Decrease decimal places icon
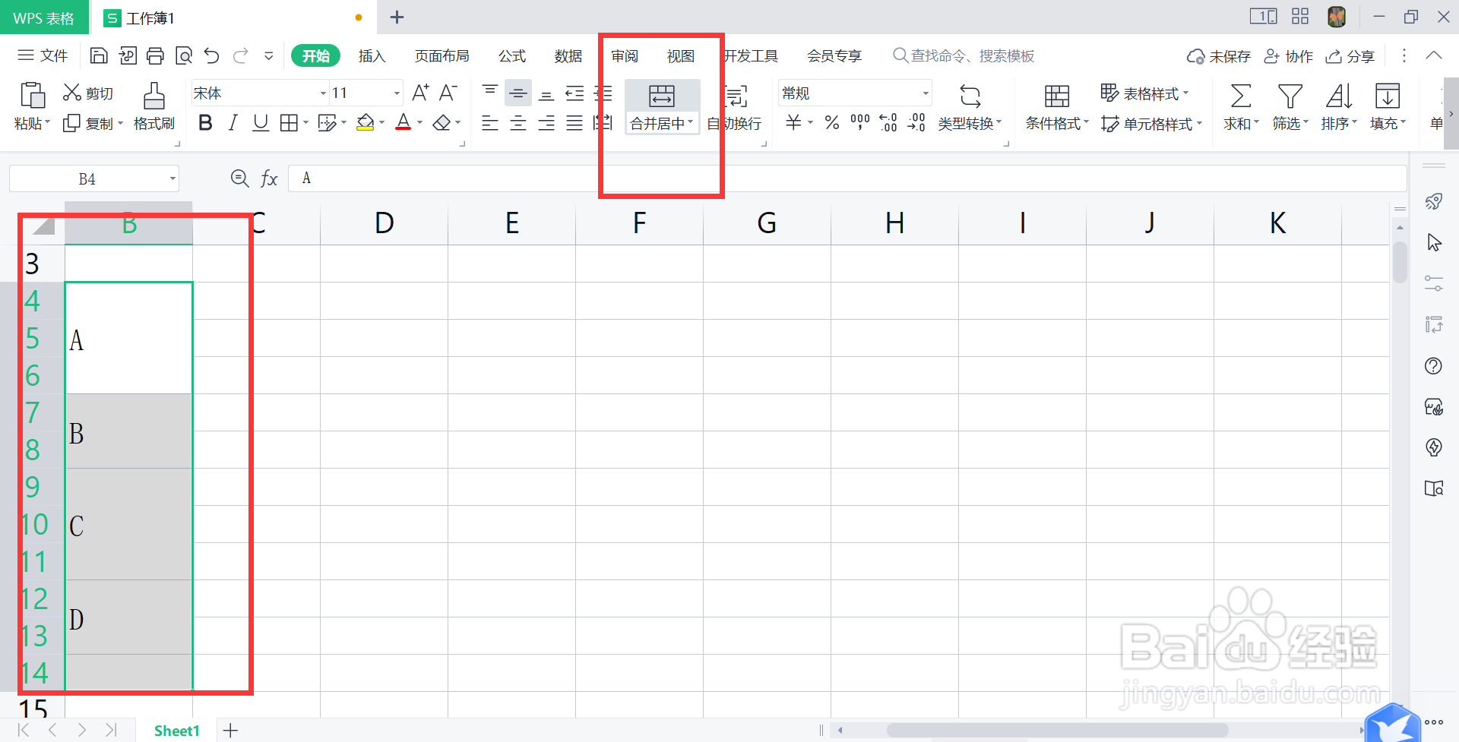The width and height of the screenshot is (1459, 742). pos(916,122)
